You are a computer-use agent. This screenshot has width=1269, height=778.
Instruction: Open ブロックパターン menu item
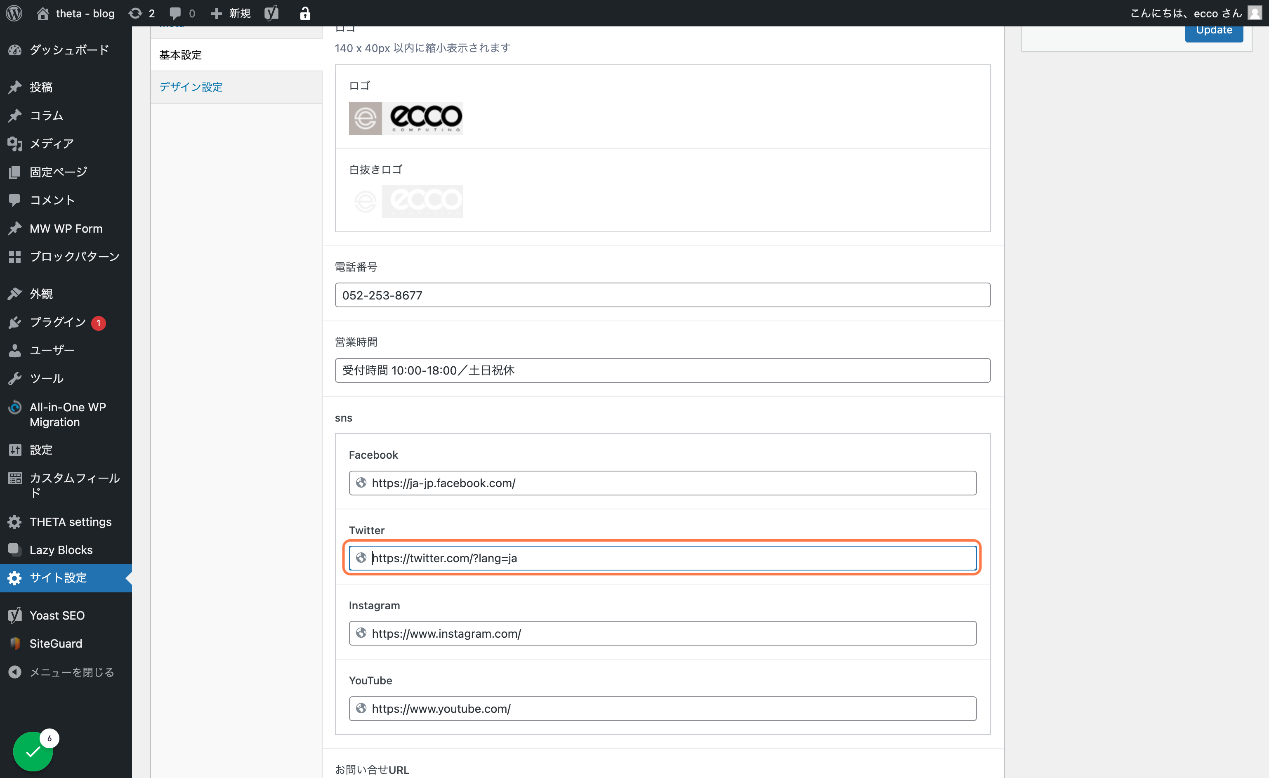[x=66, y=257]
